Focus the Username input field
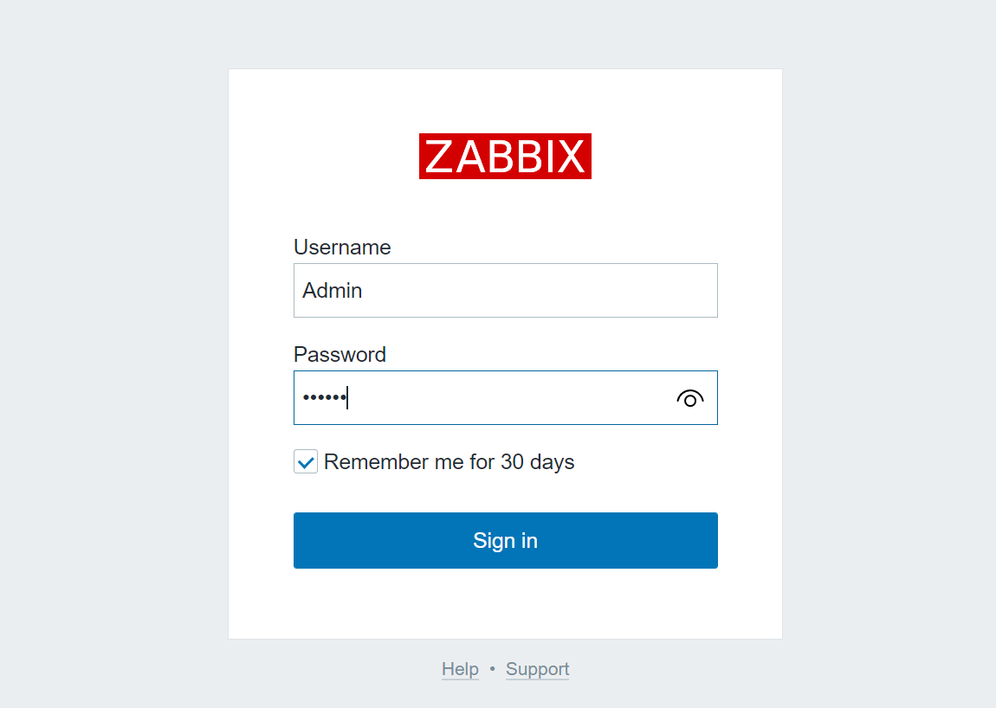Viewport: 996px width, 708px height. pos(506,290)
